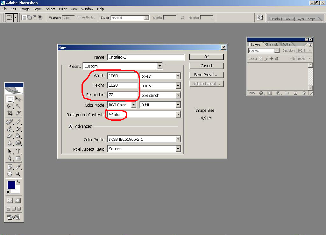Click the Add to selection icon
Image resolution: width=326 pixels, height=235 pixels.
[30, 18]
